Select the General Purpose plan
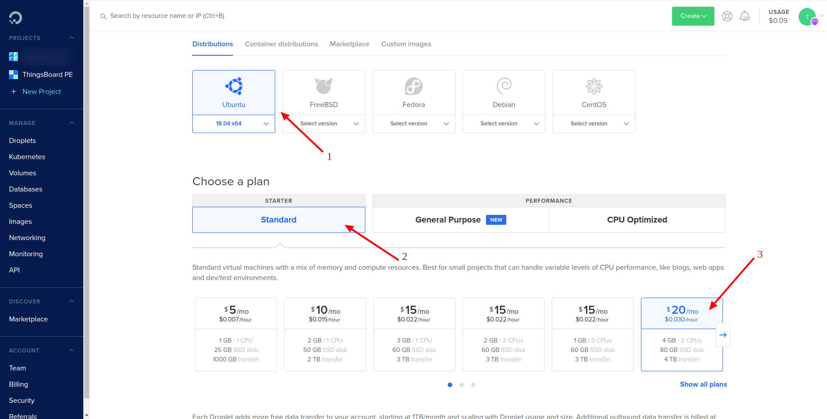This screenshot has width=827, height=419. (x=461, y=220)
